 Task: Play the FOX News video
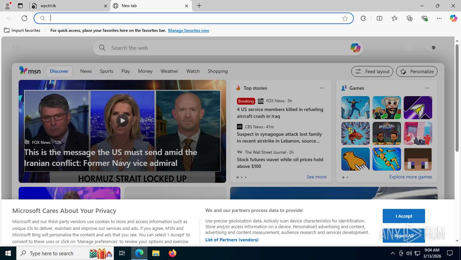click(122, 120)
